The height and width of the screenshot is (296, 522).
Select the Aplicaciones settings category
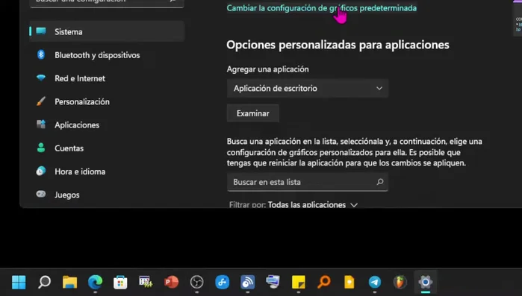pyautogui.click(x=107, y=125)
